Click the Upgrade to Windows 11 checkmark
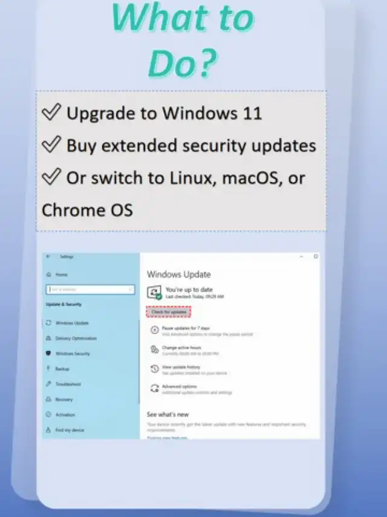 (x=51, y=112)
